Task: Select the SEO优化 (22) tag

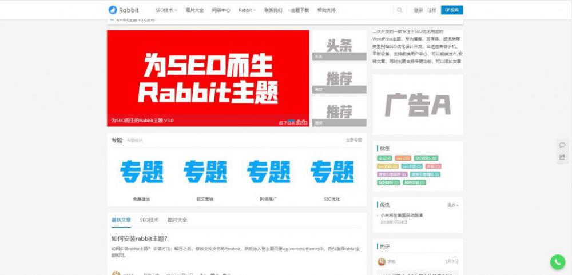Action: click(x=426, y=158)
